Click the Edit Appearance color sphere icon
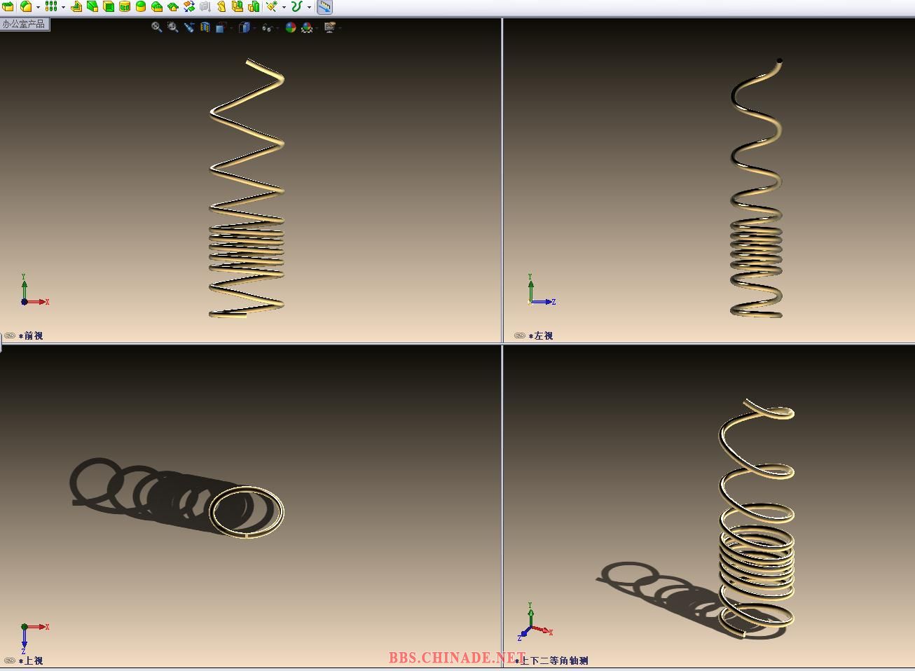This screenshot has width=915, height=671. pyautogui.click(x=290, y=27)
